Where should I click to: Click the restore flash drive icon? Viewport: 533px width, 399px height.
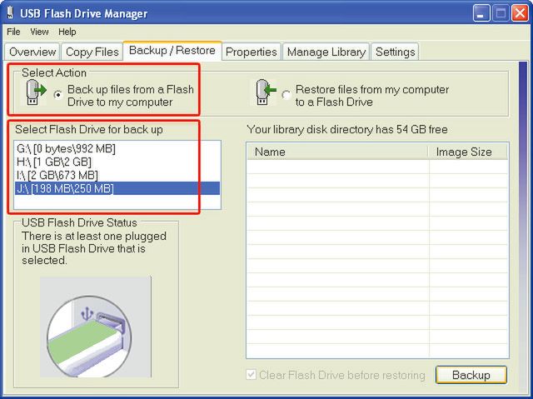click(x=264, y=92)
